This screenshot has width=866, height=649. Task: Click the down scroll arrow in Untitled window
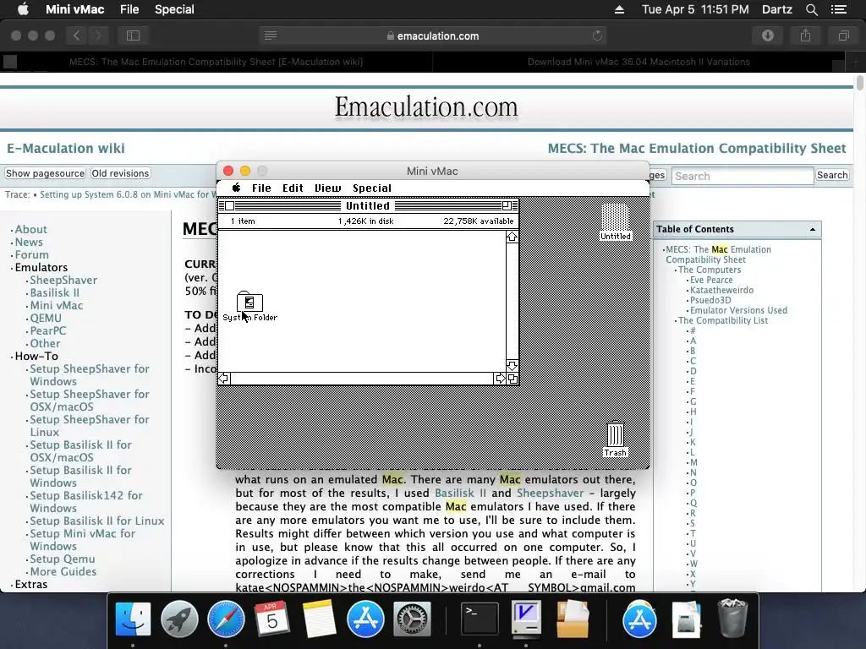[512, 365]
